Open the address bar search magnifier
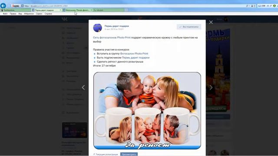 click(247, 6)
